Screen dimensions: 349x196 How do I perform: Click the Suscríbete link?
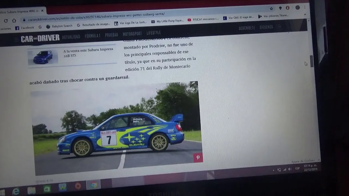247,28
